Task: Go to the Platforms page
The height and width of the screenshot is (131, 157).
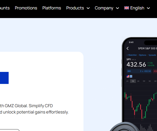Action: 52,8
